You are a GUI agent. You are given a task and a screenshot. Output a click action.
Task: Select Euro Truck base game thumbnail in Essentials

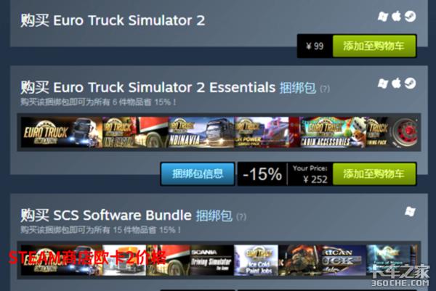tap(62, 132)
